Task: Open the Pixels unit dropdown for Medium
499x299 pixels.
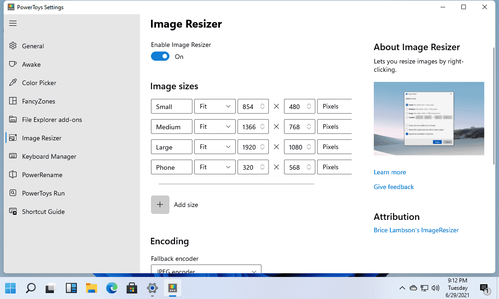Action: [335, 126]
